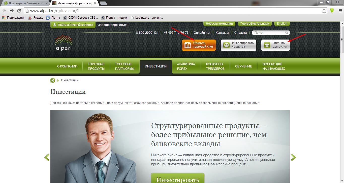Viewport: 344px width, 183px height.
Task: Open Новости компании button
Action: 219,24
